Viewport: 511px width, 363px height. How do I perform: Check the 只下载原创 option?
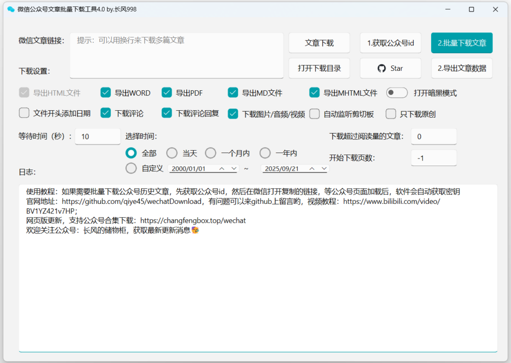[391, 114]
